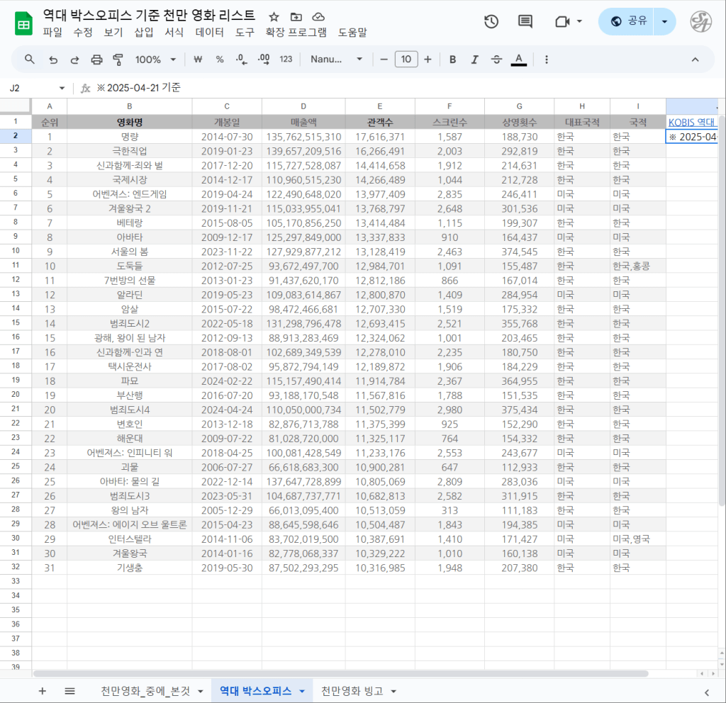Toggle italic formatting
The width and height of the screenshot is (726, 703).
click(474, 60)
